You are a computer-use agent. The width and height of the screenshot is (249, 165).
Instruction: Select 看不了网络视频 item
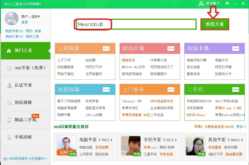pos(69,101)
